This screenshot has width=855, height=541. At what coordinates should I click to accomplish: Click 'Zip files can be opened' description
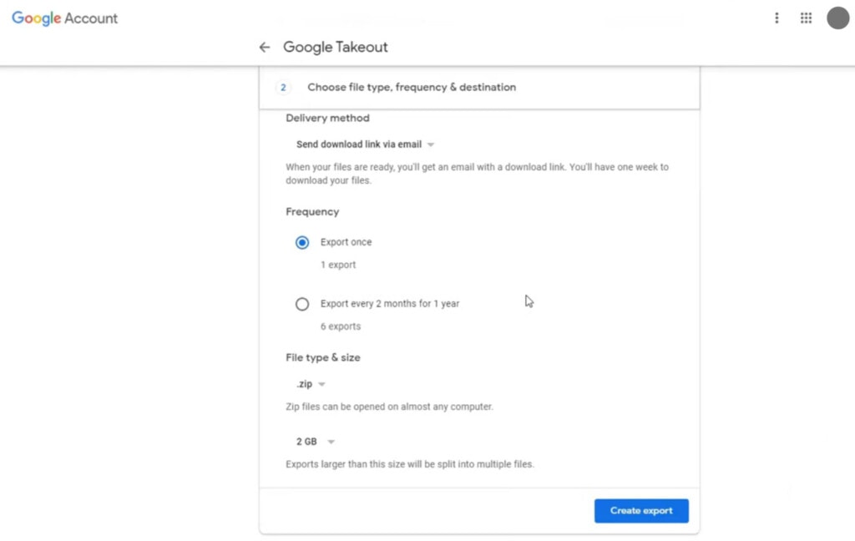coord(389,407)
